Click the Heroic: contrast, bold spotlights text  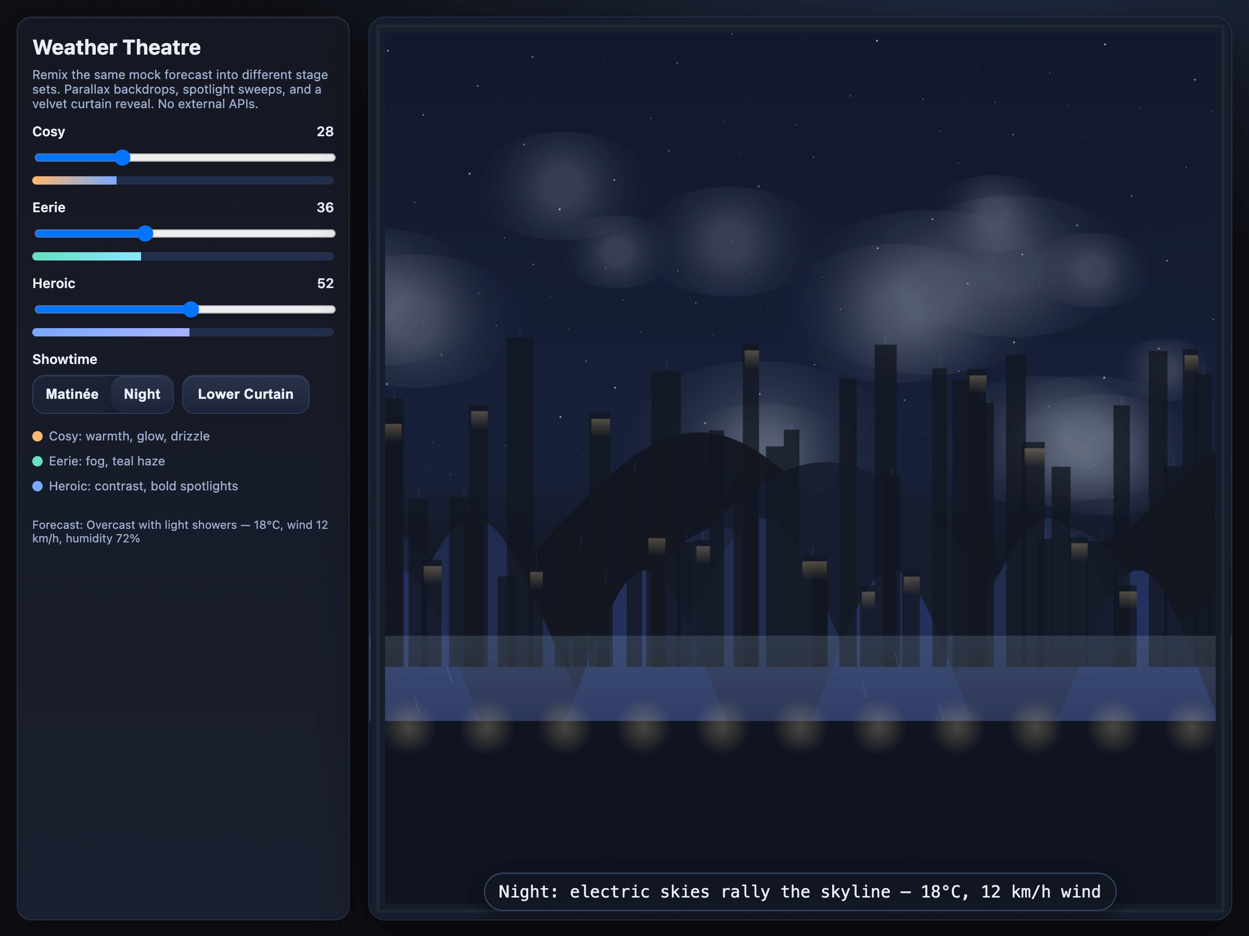point(143,486)
